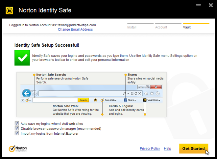Click the Safe Web checkmark icon
The width and height of the screenshot is (217, 159).
[102, 100]
